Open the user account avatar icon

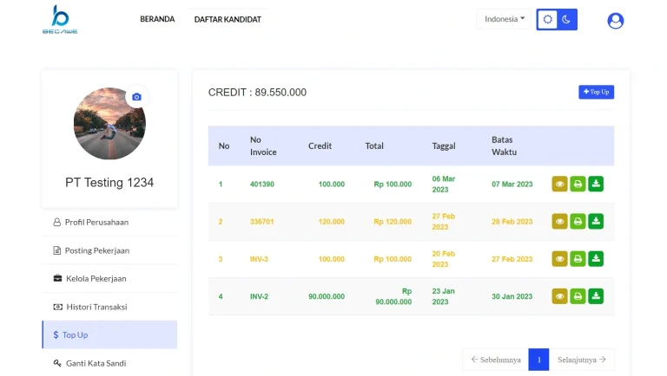(615, 21)
